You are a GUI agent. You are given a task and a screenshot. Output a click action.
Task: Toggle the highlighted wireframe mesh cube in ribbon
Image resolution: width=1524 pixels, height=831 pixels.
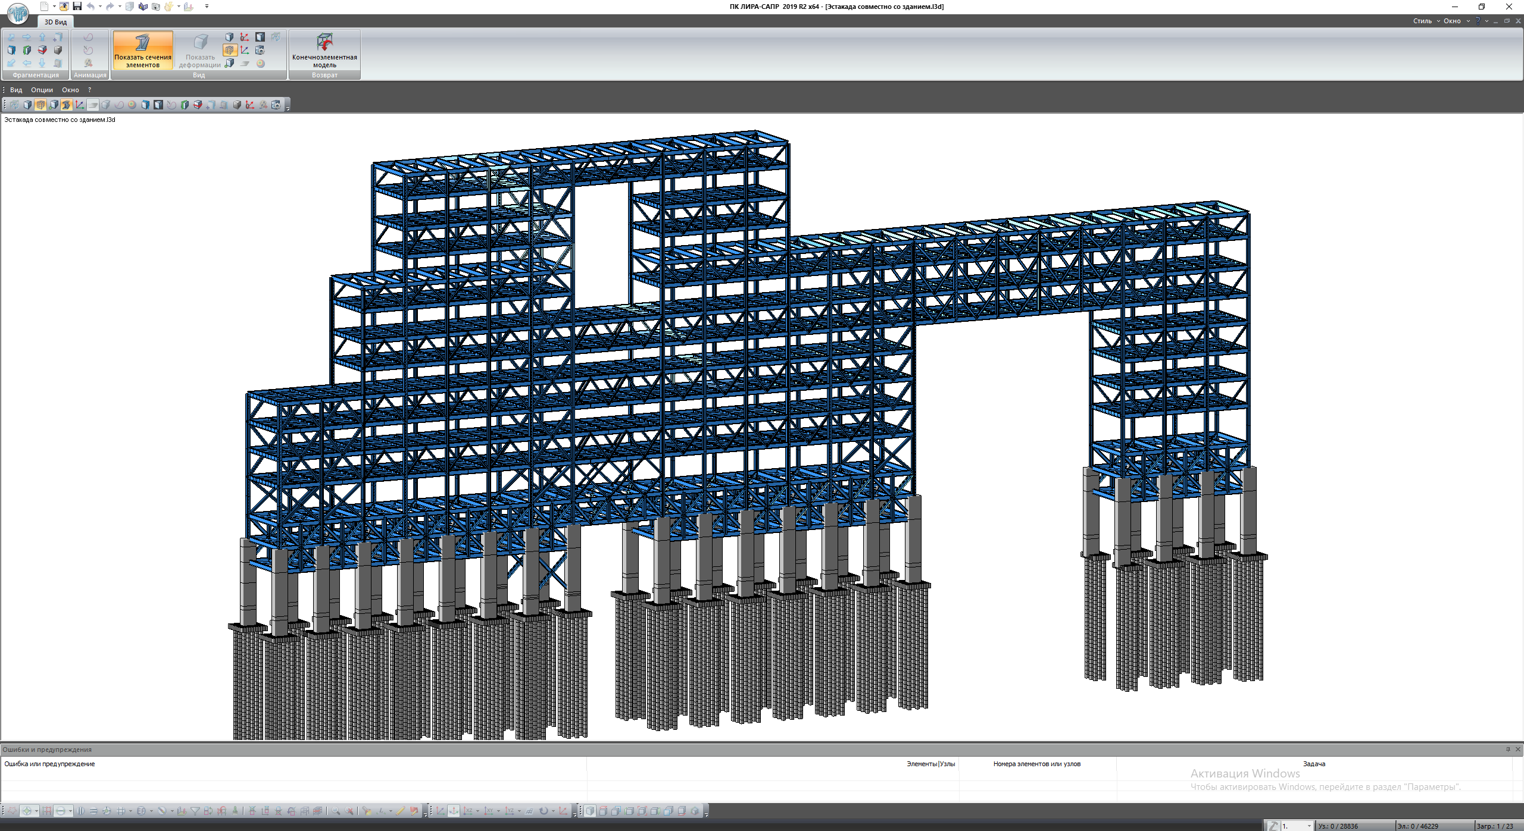230,50
